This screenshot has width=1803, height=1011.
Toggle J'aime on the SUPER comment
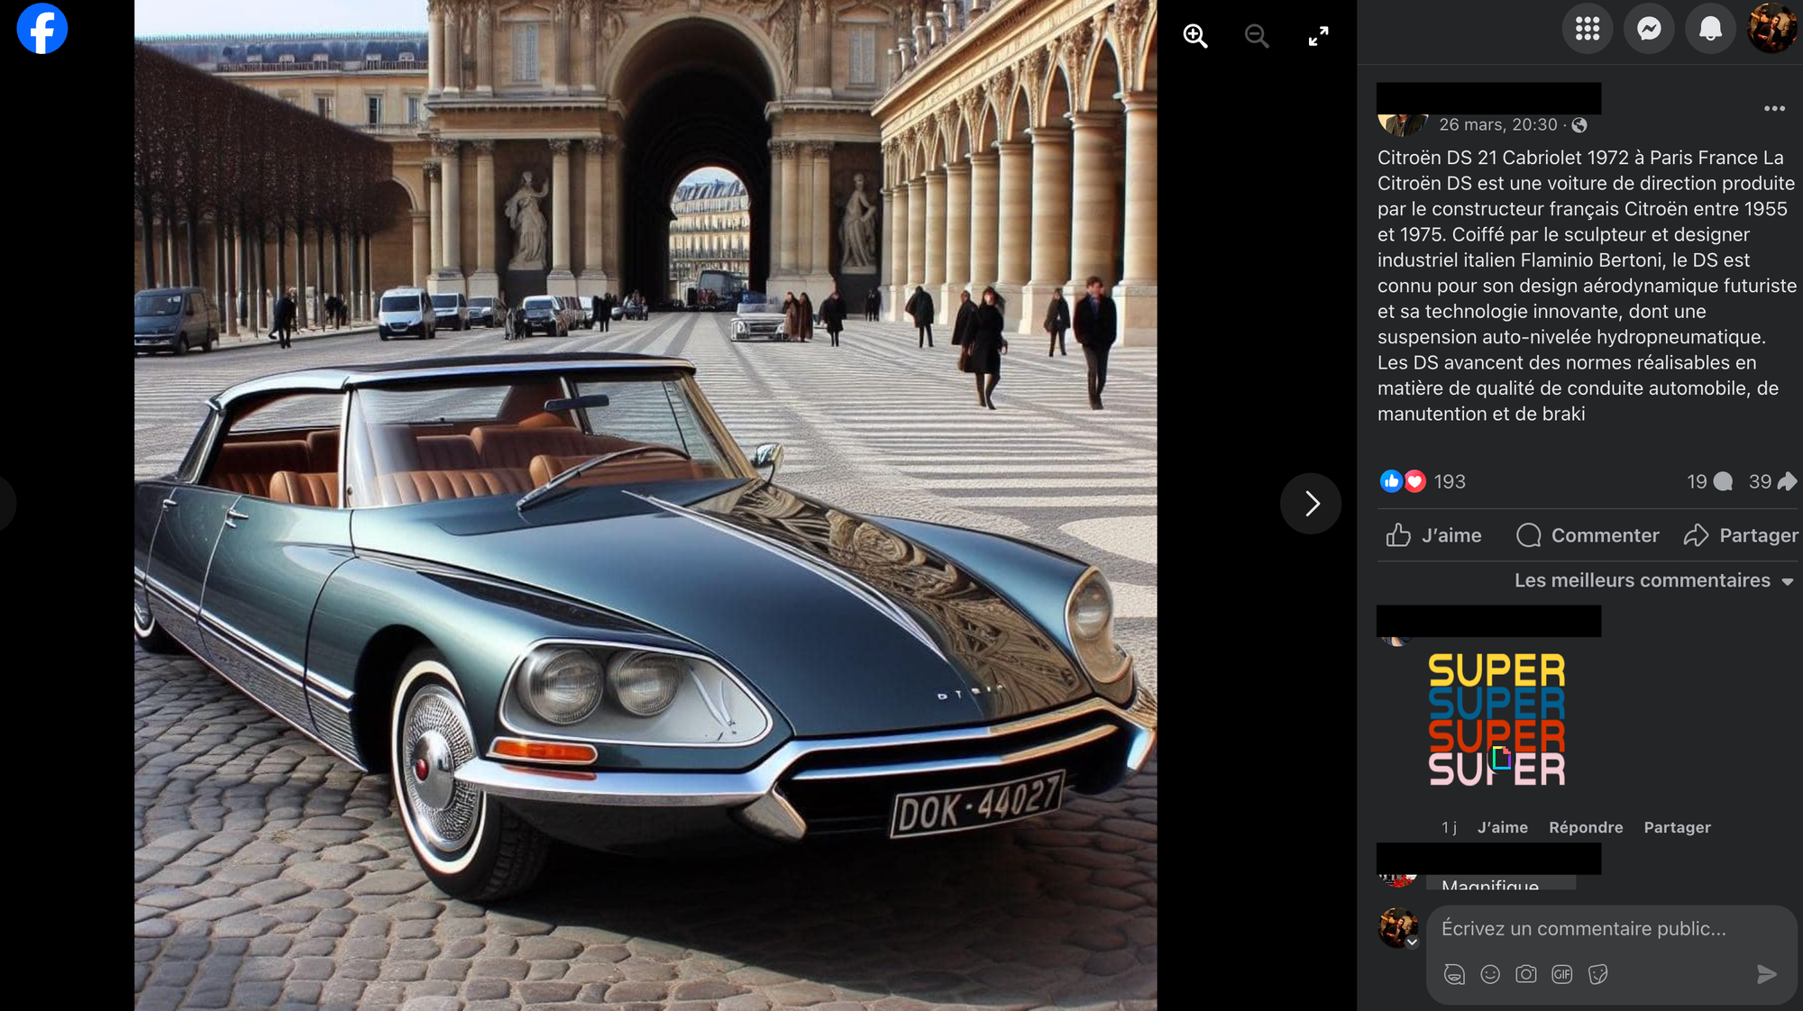click(1502, 827)
